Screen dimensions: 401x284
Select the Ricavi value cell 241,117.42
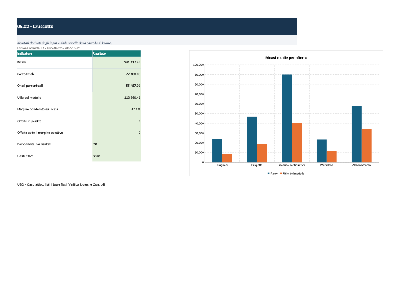116,63
